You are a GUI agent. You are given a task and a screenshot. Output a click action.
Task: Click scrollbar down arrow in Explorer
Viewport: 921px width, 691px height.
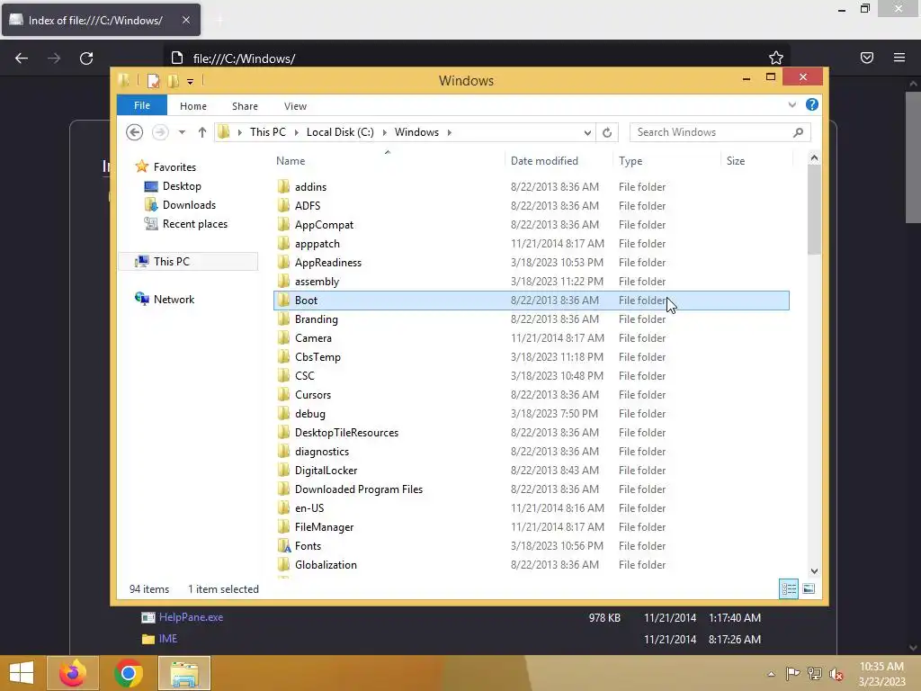814,570
